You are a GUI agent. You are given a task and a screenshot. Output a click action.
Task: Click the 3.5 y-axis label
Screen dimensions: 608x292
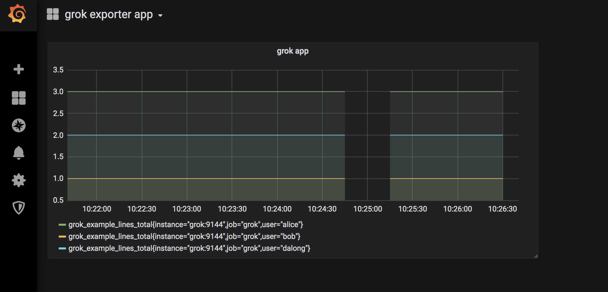click(58, 70)
